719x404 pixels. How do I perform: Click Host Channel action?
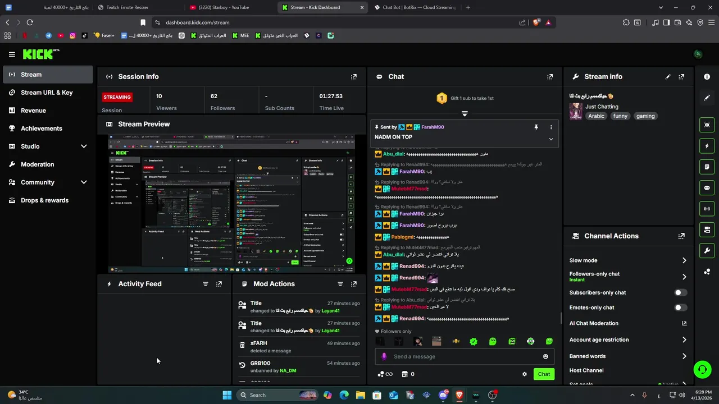coord(586,370)
